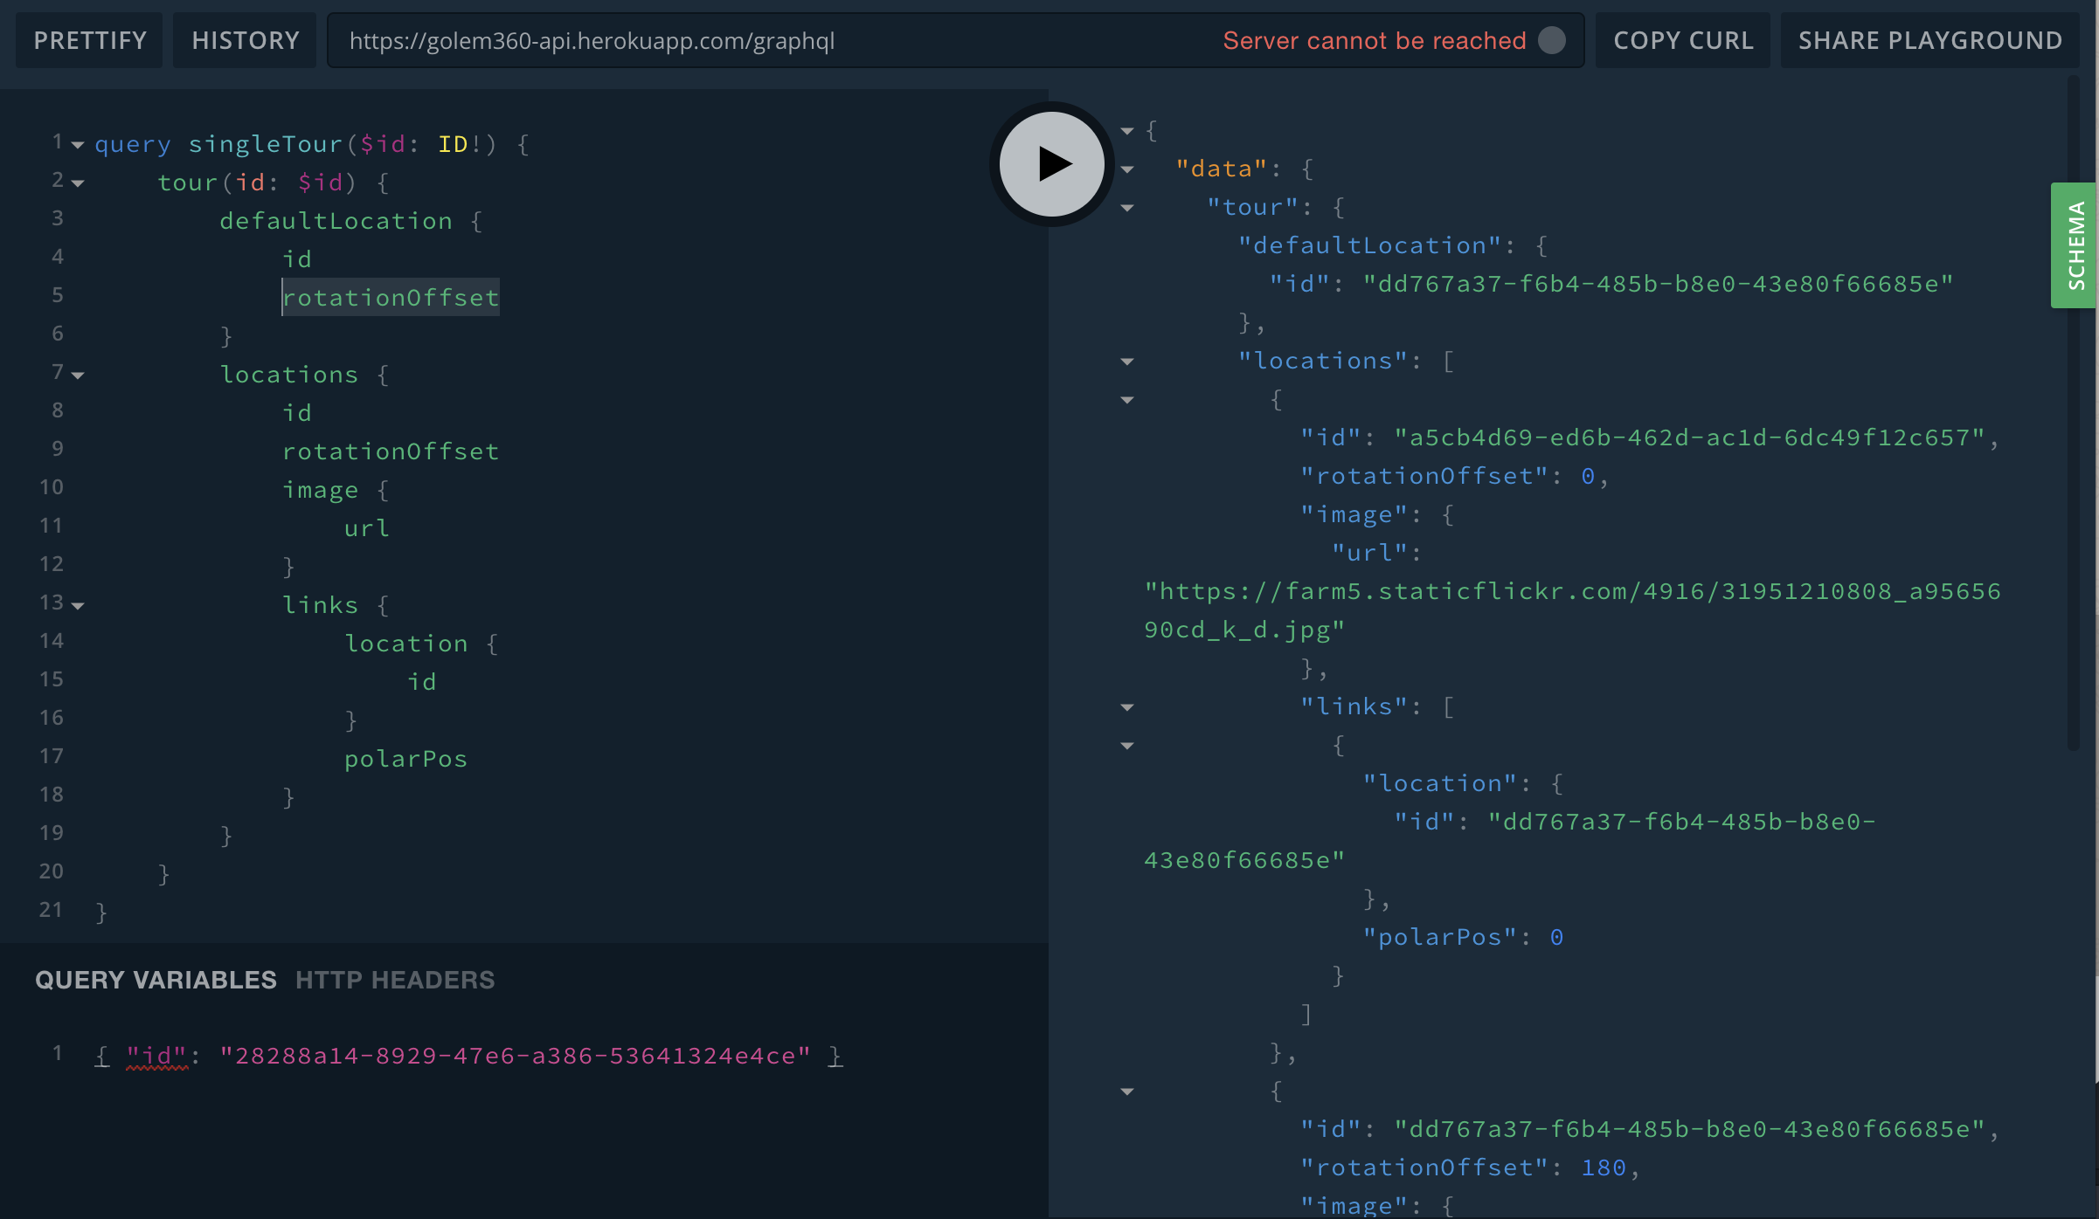Collapse the tour object in results
The height and width of the screenshot is (1219, 2099).
[1127, 208]
